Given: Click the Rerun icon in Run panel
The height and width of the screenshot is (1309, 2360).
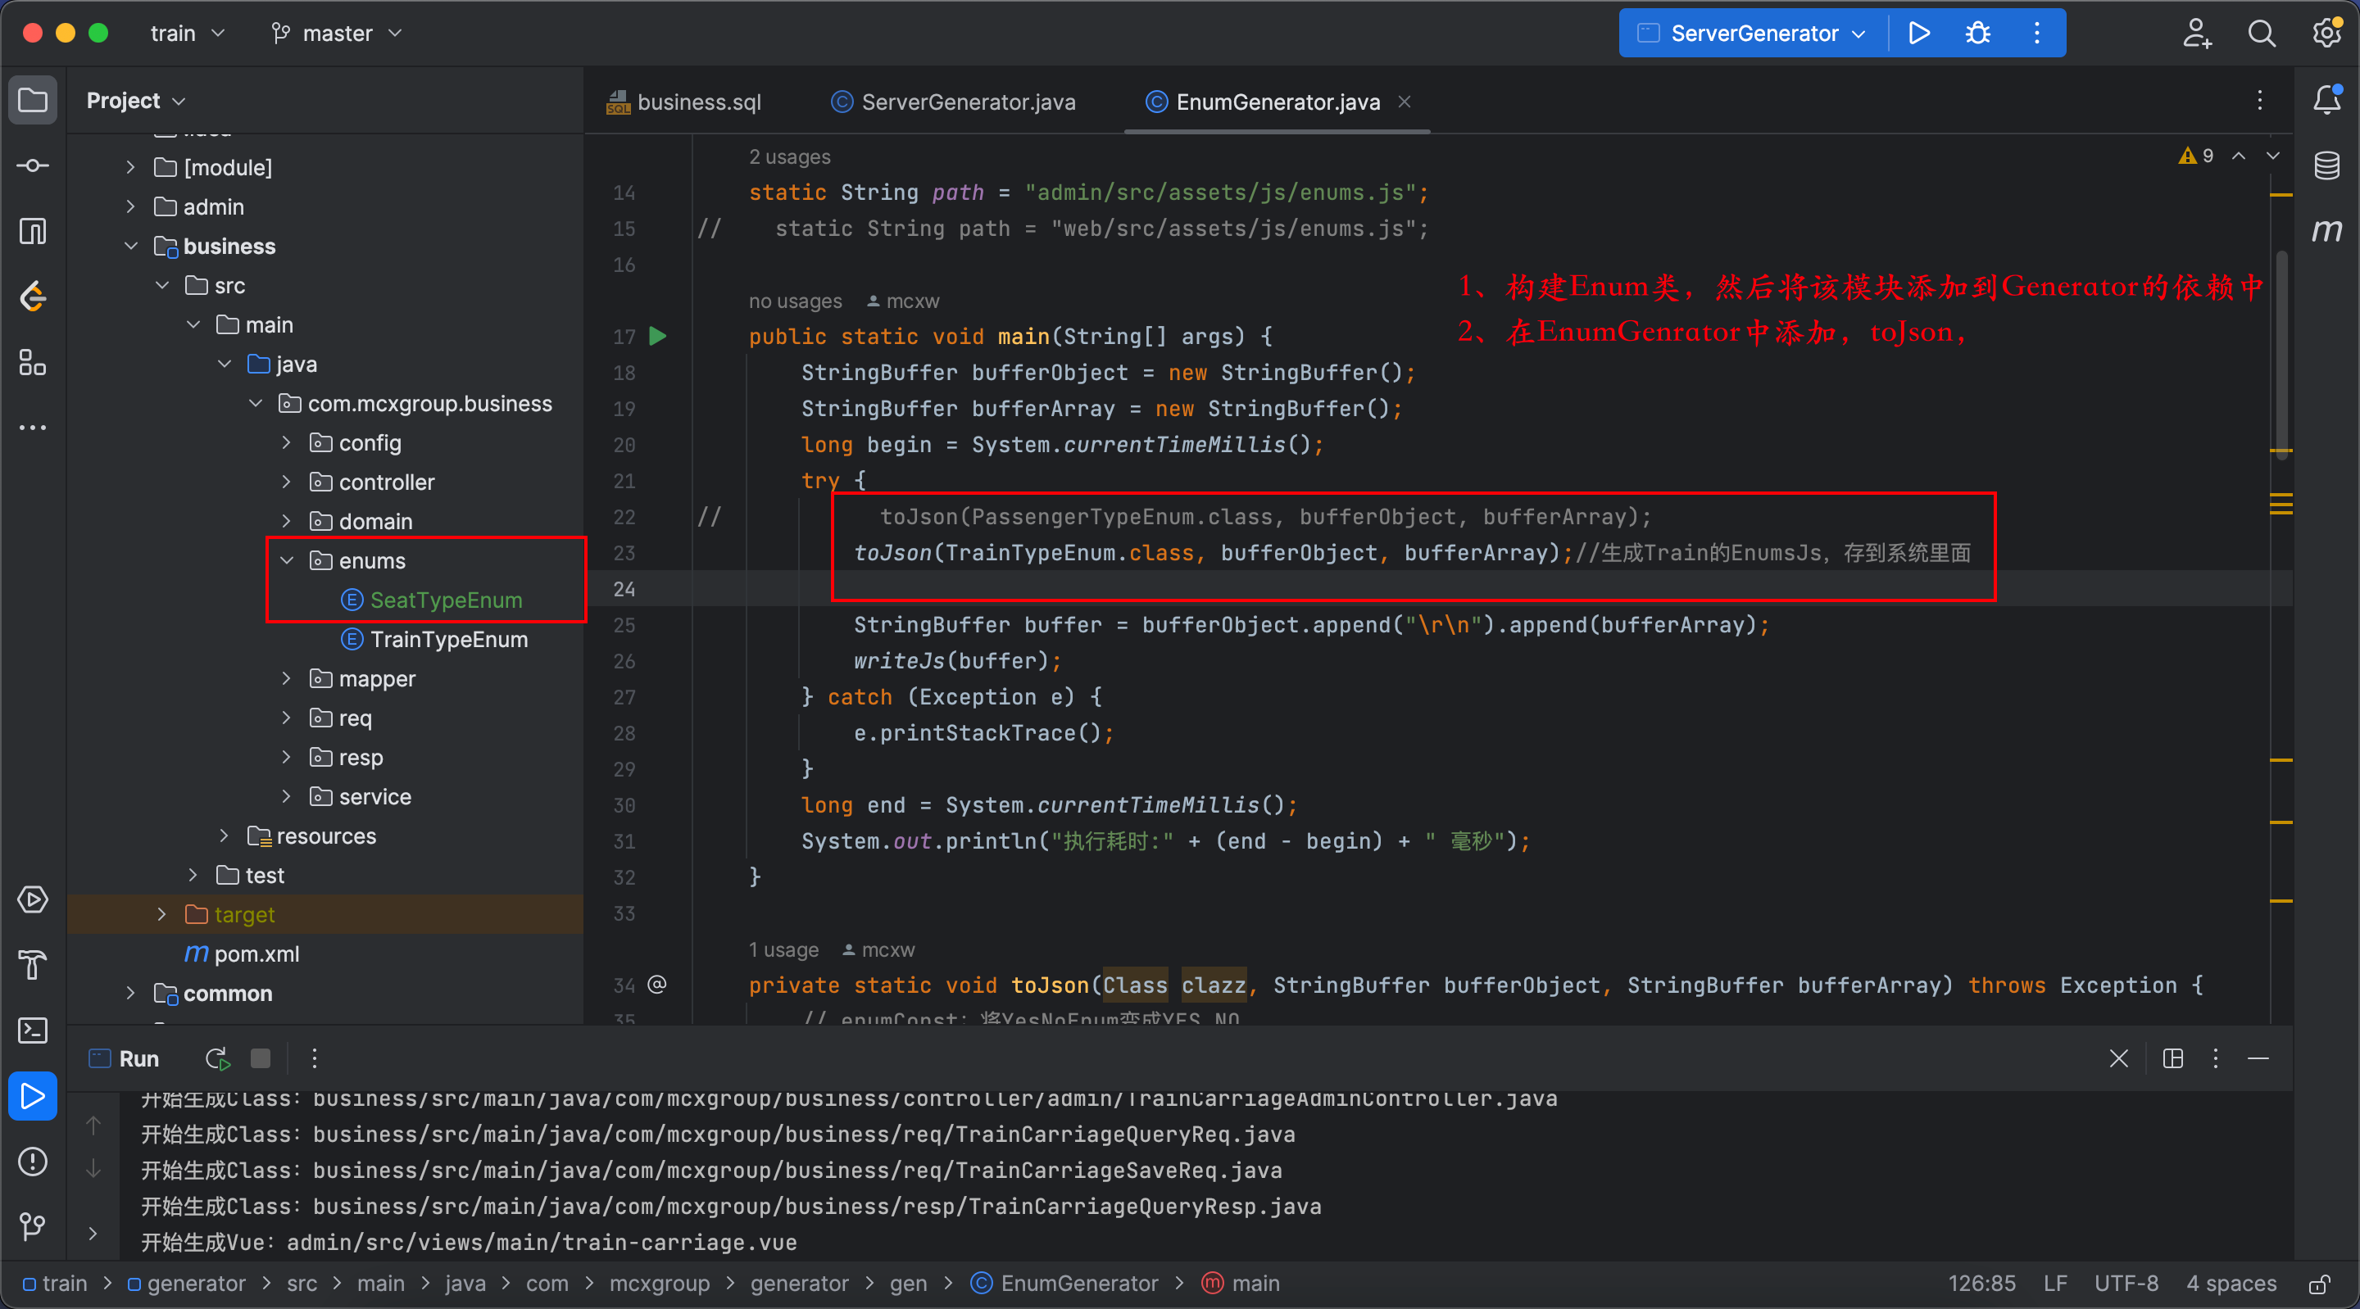Looking at the screenshot, I should coord(217,1059).
